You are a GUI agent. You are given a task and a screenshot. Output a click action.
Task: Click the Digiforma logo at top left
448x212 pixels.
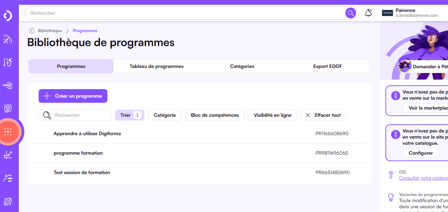click(x=8, y=16)
